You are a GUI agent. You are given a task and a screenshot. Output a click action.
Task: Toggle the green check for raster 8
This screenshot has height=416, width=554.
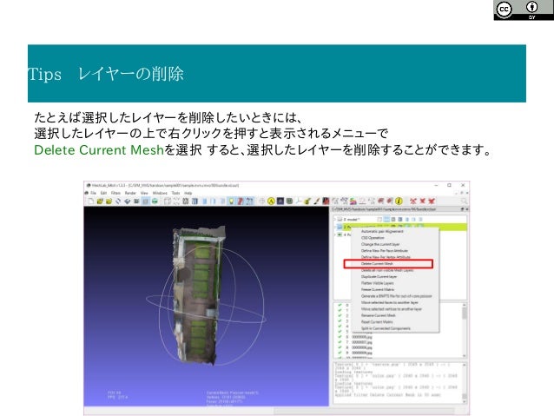pos(340,347)
